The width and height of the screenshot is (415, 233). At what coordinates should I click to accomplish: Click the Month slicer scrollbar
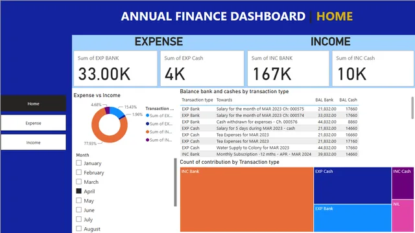click(x=175, y=182)
